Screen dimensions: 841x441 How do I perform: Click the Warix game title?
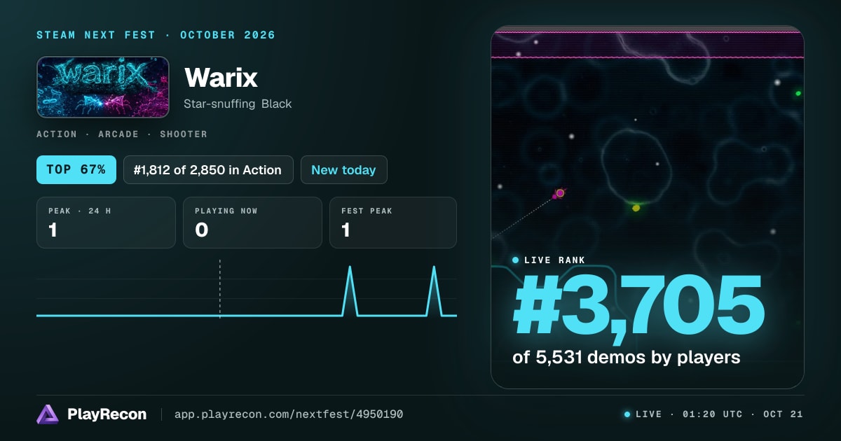(221, 78)
